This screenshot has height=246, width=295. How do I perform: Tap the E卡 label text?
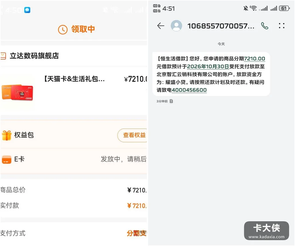tap(19, 159)
